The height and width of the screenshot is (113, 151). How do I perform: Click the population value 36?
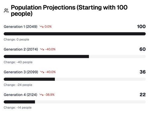coord(143,72)
